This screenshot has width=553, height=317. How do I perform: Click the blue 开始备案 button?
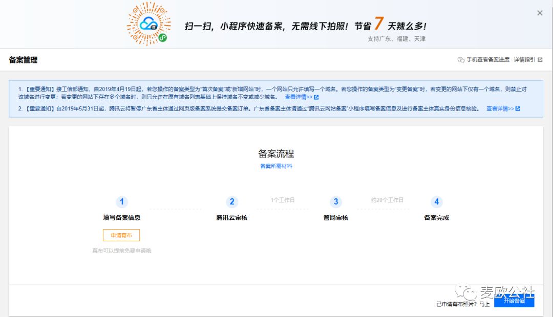514,301
